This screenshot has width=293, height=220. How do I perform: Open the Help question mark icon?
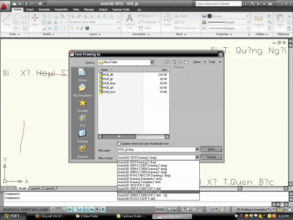tap(270, 4)
